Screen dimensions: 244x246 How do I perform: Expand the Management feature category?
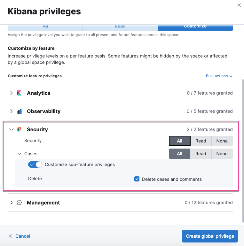click(12, 203)
